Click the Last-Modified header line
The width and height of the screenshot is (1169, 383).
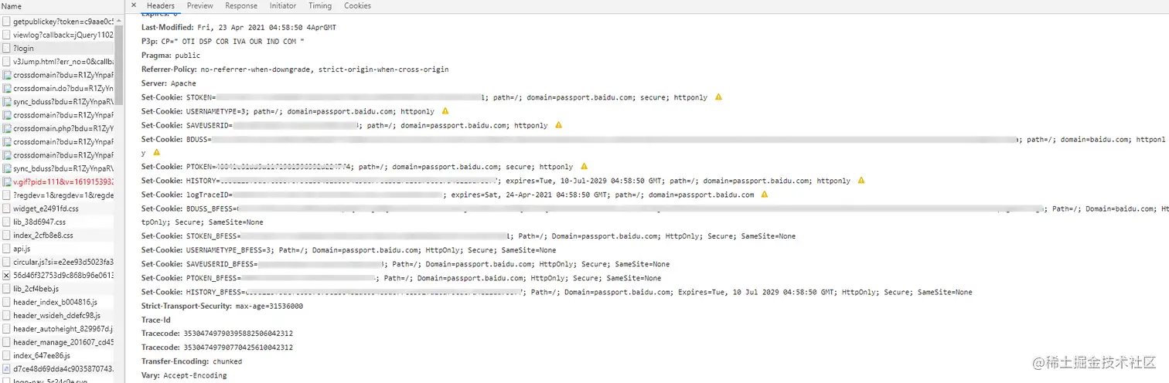[239, 28]
